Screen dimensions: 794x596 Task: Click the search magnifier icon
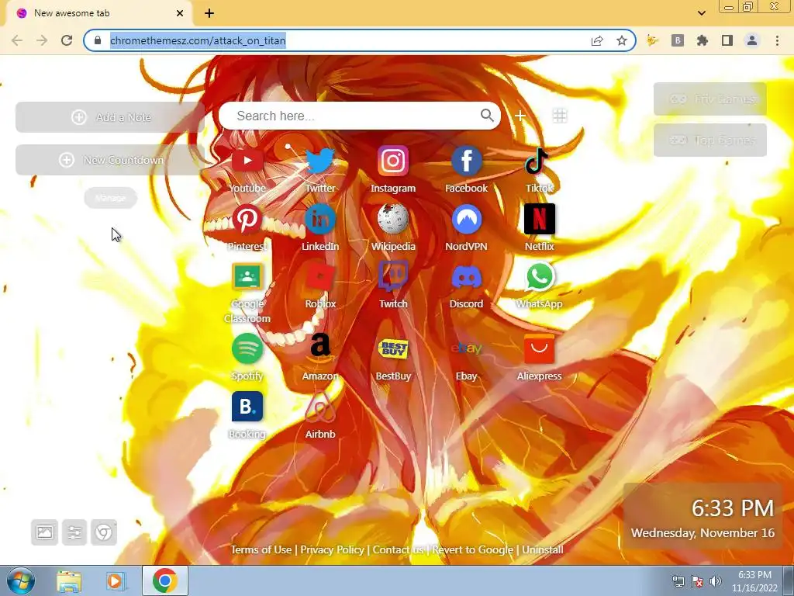point(487,116)
